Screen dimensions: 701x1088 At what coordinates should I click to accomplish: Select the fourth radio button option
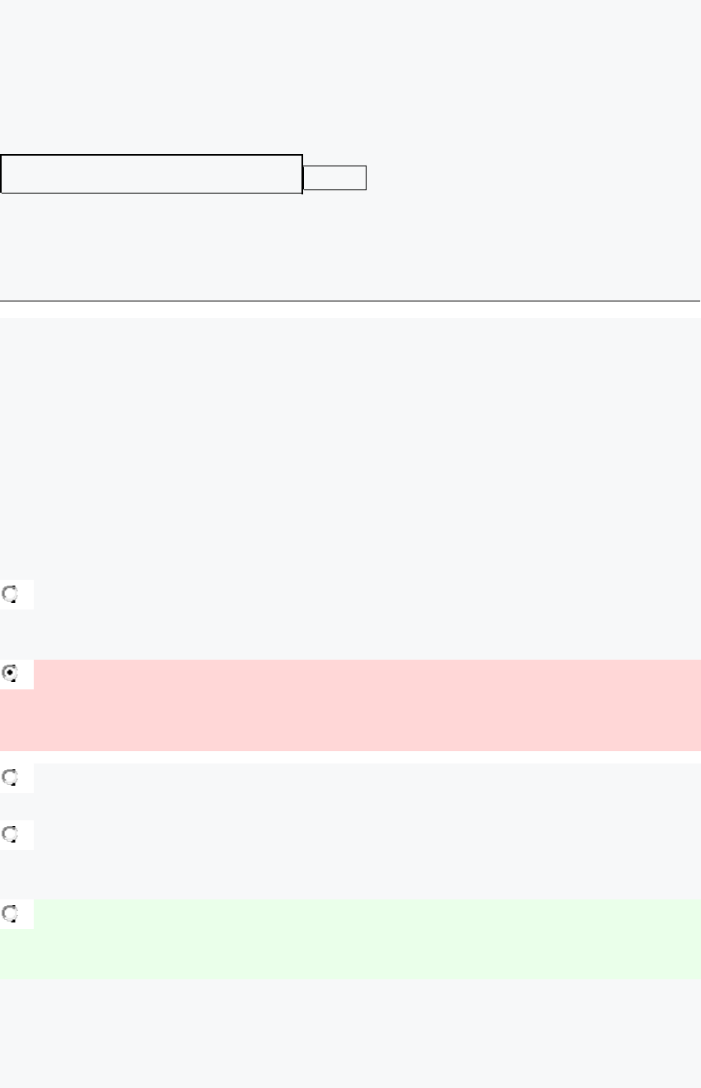click(10, 834)
